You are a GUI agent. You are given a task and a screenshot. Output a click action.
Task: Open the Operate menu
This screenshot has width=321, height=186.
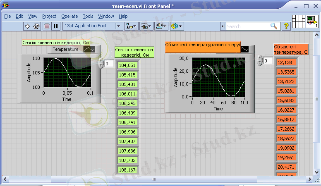[69, 16]
